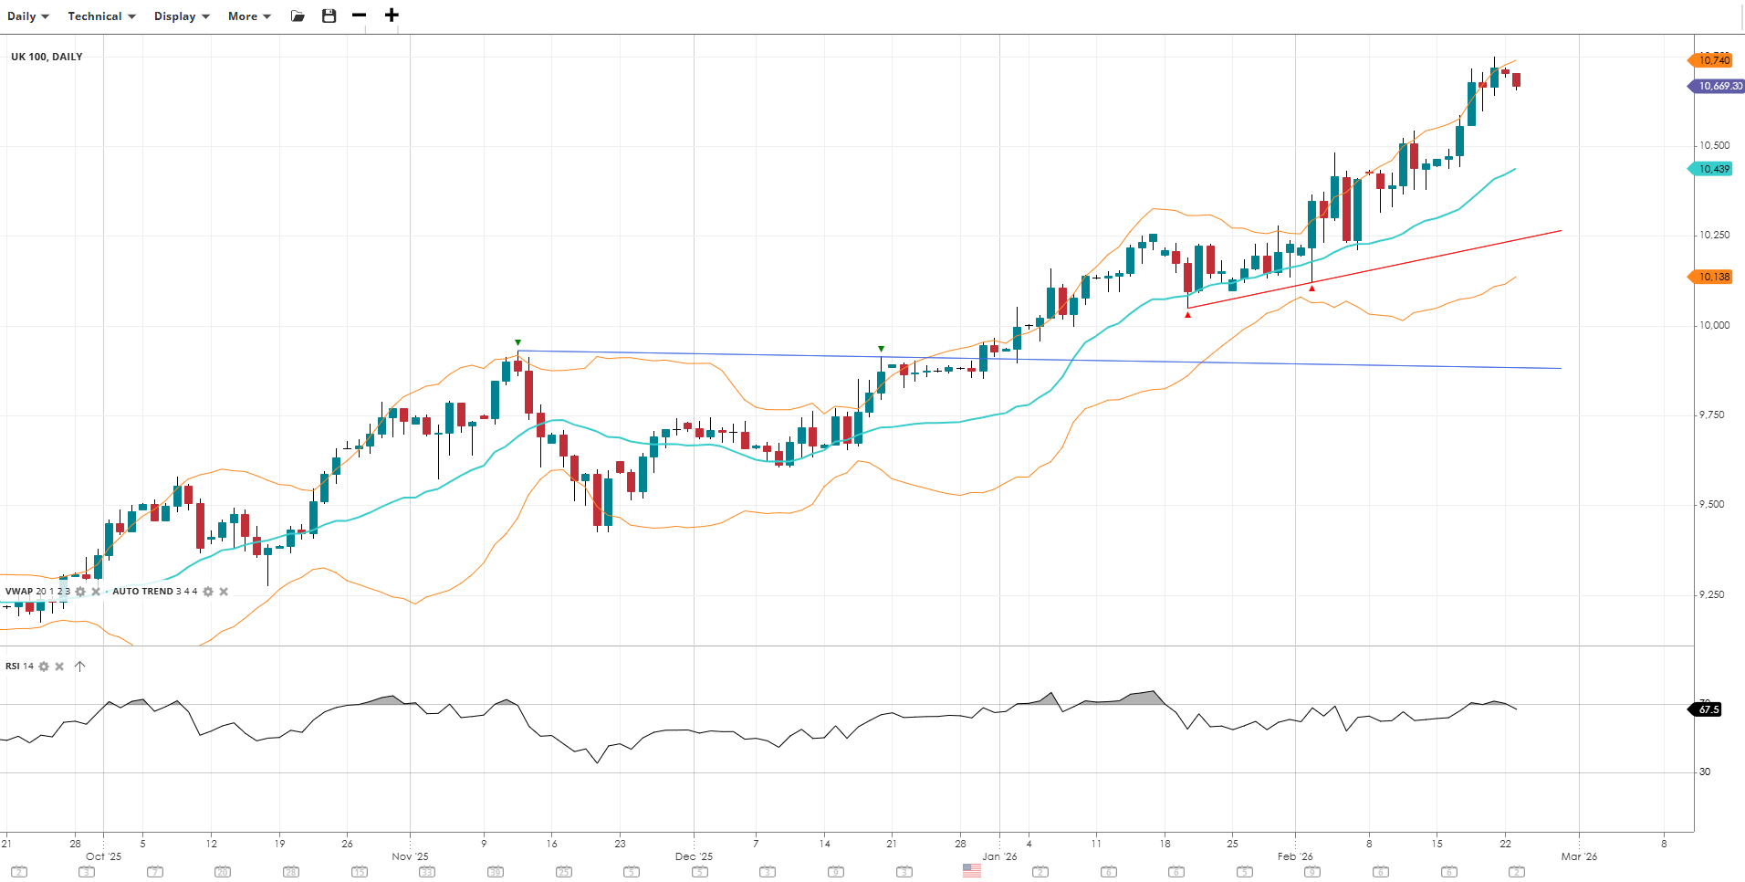
Task: Click the UK 100, DAILY chart title
Action: pos(47,57)
